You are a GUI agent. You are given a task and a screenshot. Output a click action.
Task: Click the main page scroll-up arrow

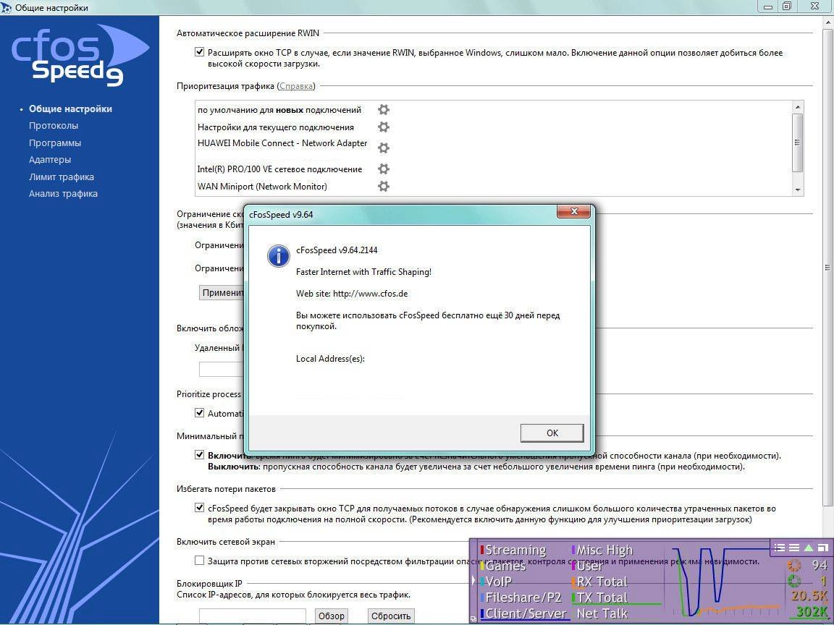828,21
